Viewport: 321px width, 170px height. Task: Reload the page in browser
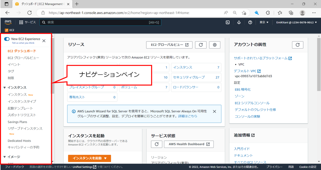point(30,13)
